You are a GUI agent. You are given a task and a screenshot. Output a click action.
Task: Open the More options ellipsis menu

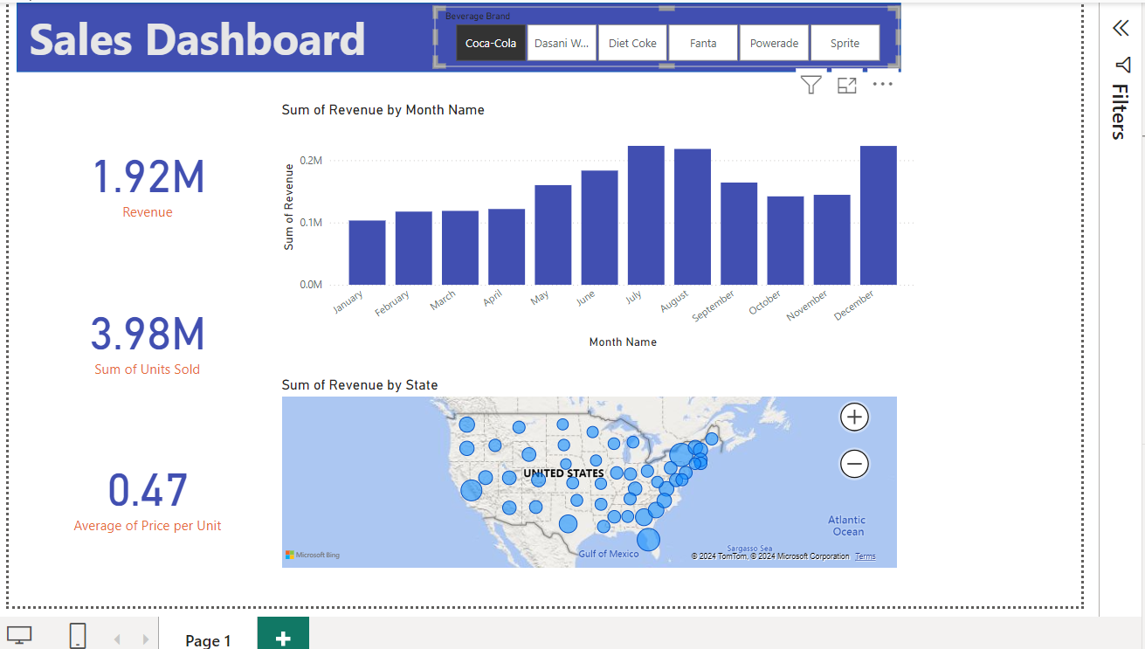(x=882, y=85)
